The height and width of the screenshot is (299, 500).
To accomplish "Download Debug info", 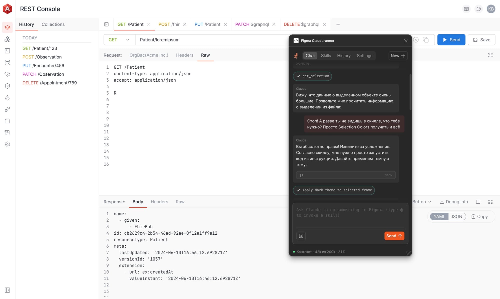I will click(x=454, y=202).
